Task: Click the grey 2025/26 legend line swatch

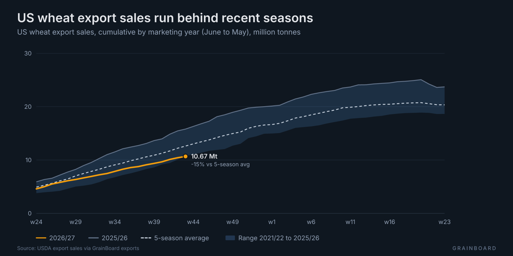Action: pyautogui.click(x=94, y=238)
